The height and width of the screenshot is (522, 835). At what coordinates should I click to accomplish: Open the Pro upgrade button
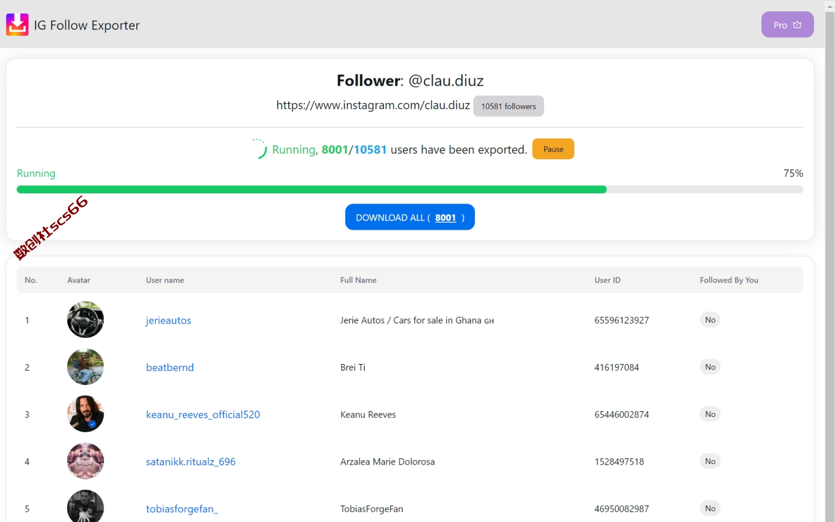pos(787,25)
